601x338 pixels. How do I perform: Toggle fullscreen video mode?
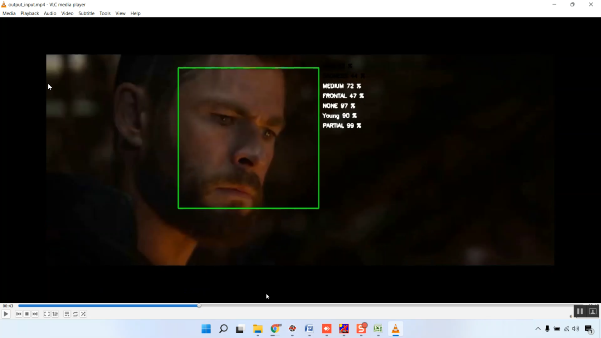pos(47,314)
